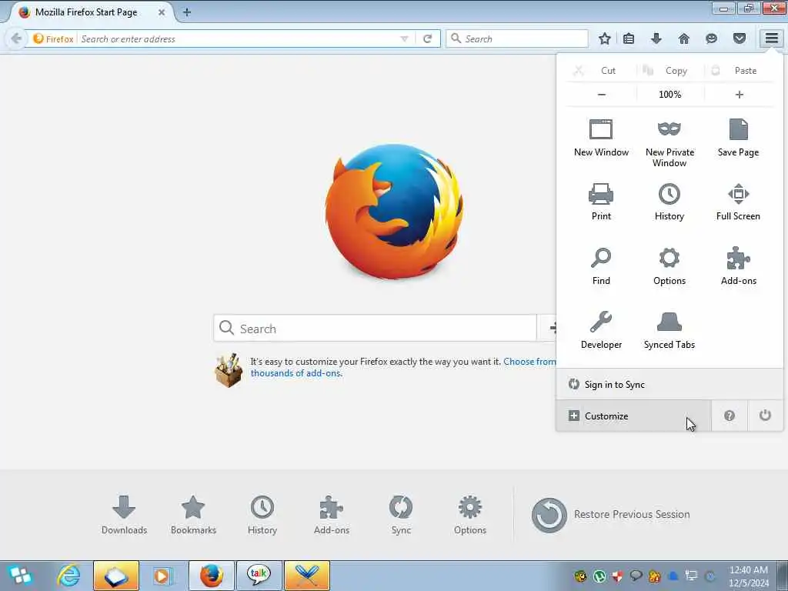The width and height of the screenshot is (788, 591).
Task: Select the Mozilla Firefox Start Page tab
Action: [x=89, y=12]
